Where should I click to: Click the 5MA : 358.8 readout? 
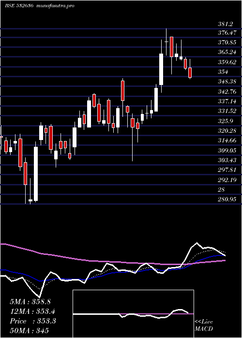coord(30,302)
